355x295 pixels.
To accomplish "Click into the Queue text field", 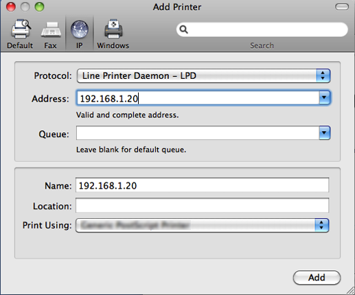I will coord(198,132).
